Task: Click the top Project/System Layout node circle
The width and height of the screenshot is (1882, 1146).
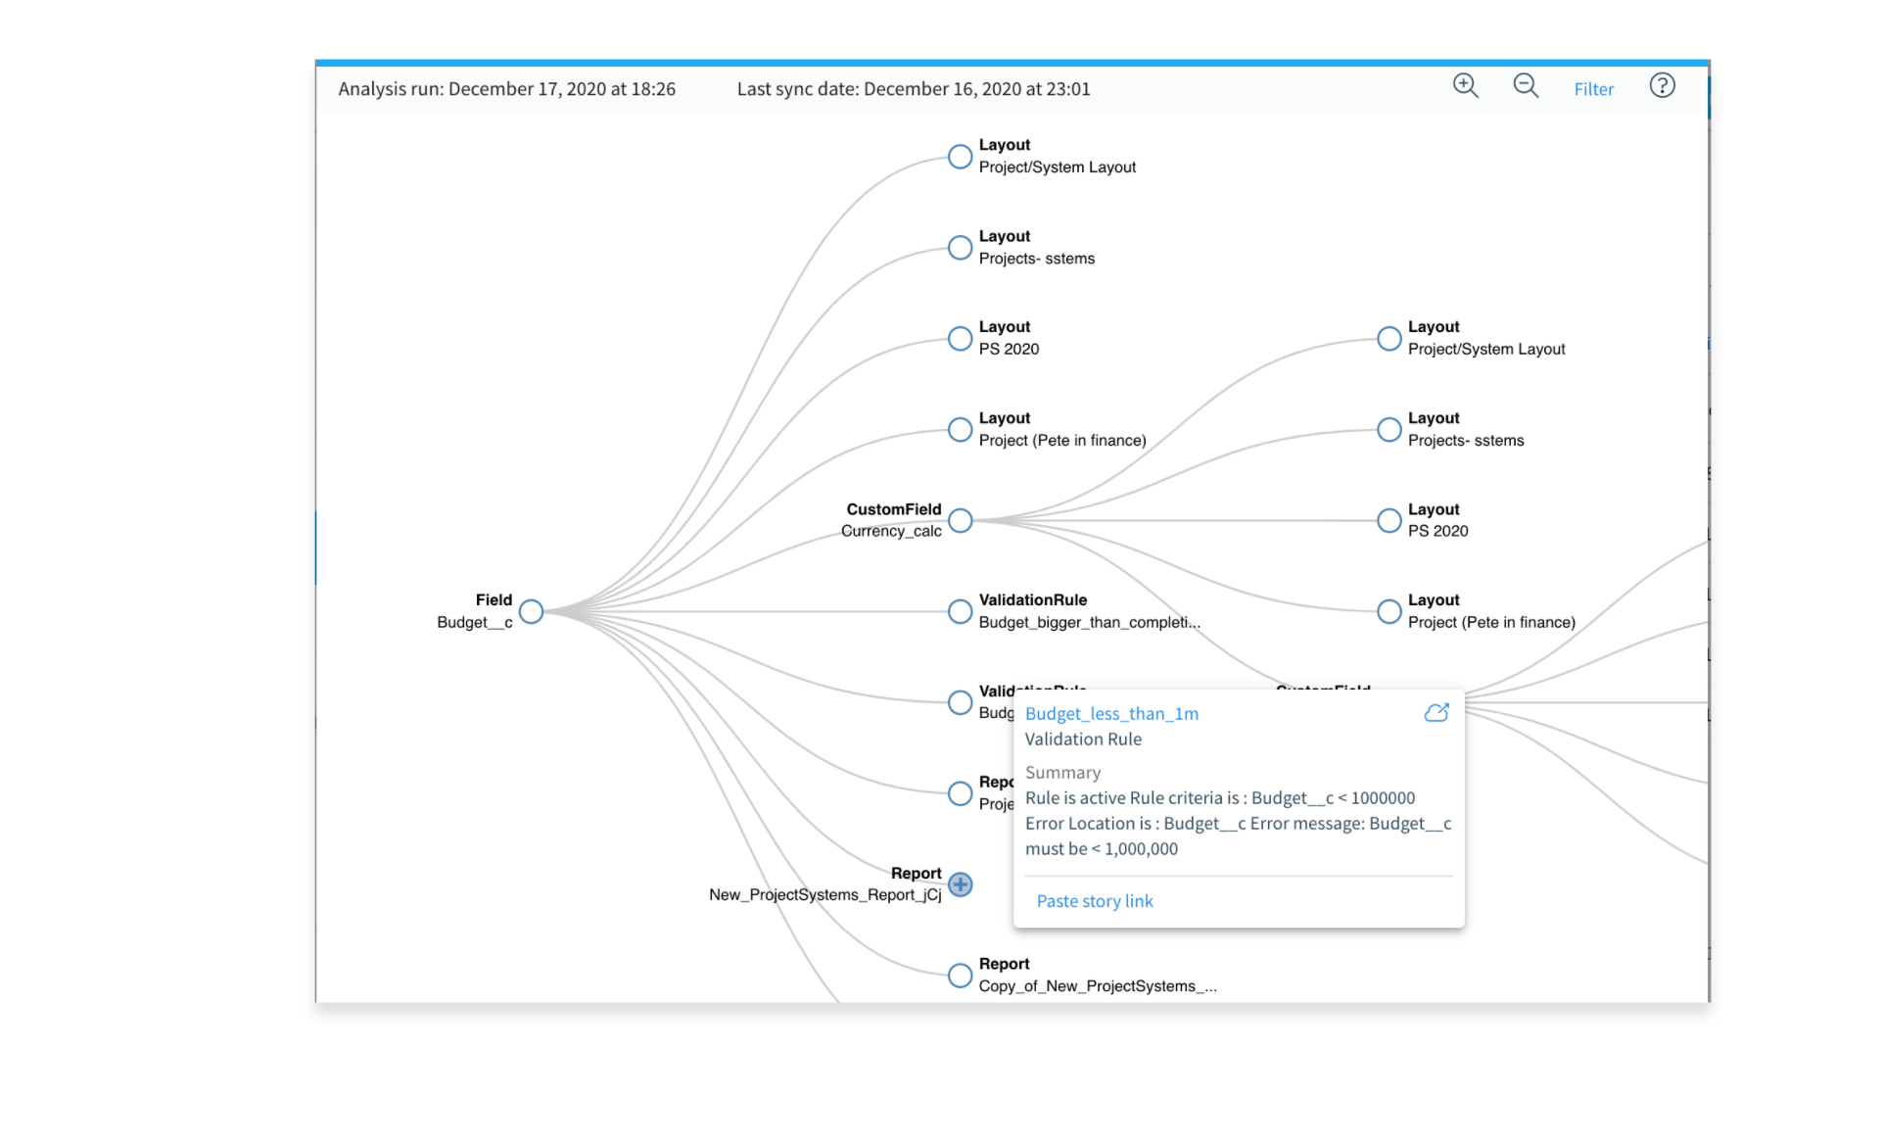Action: click(x=961, y=157)
